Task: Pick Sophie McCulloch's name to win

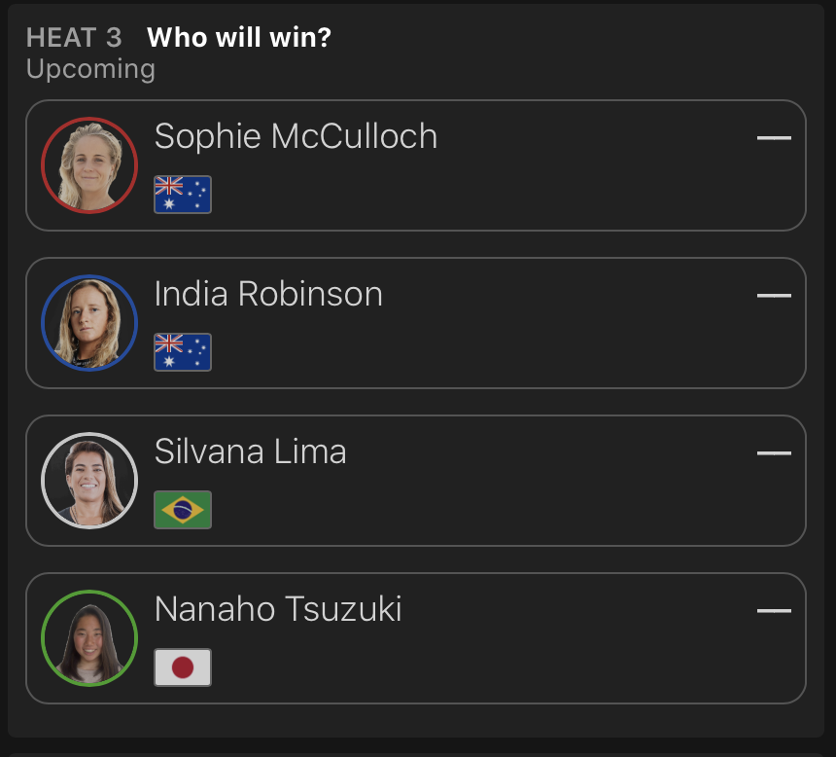Action: [296, 136]
